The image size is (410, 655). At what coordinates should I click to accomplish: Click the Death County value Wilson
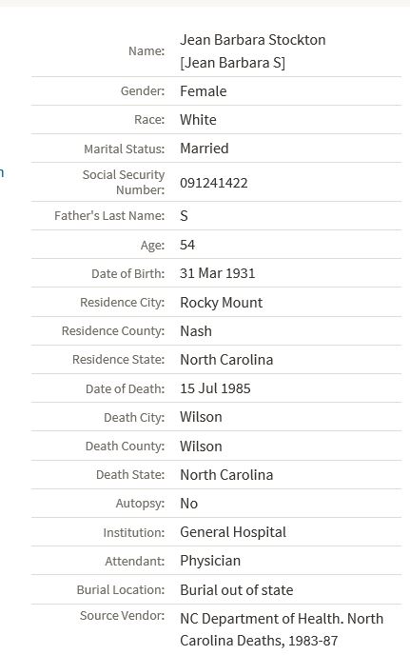click(x=201, y=447)
